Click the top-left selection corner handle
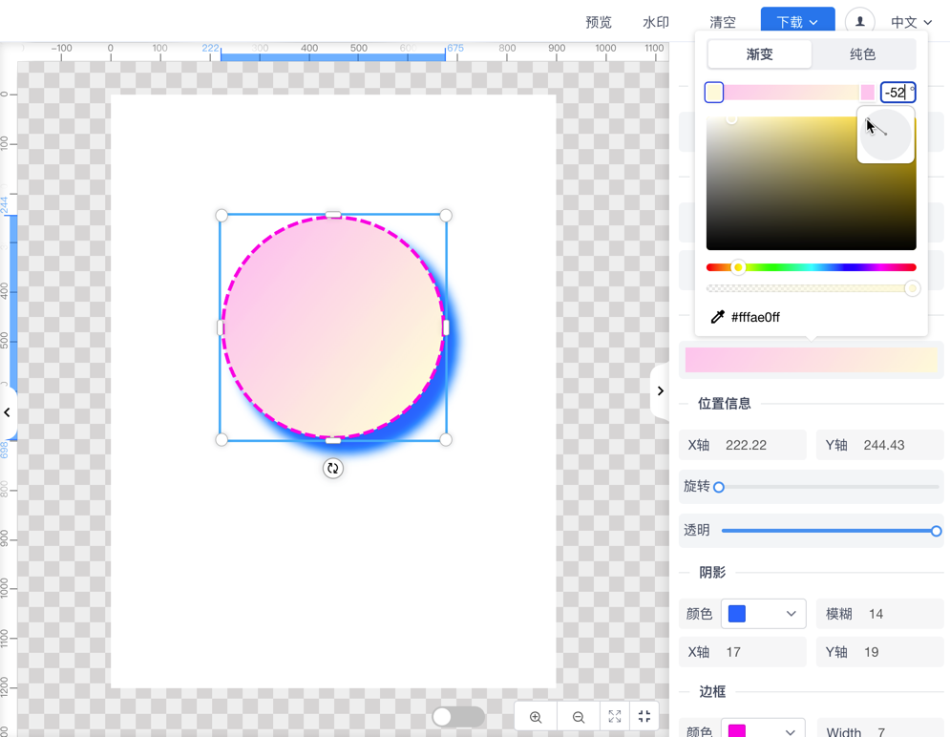This screenshot has height=737, width=950. 222,216
